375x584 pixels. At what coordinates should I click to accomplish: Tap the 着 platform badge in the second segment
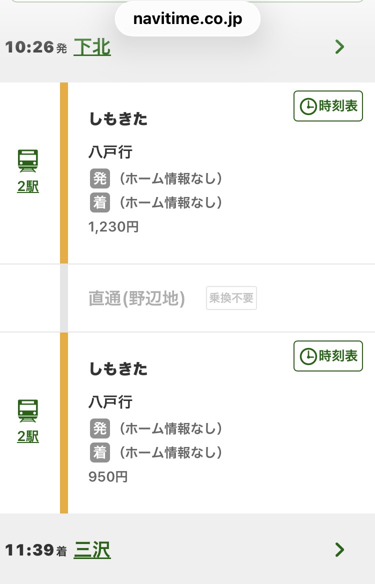[x=100, y=452]
